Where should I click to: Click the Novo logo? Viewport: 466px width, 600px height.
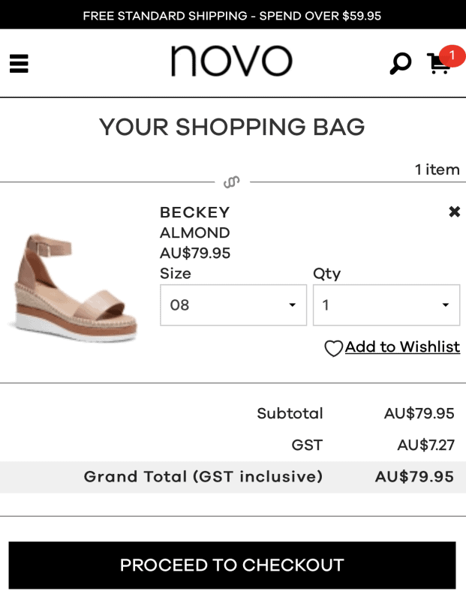pyautogui.click(x=231, y=61)
